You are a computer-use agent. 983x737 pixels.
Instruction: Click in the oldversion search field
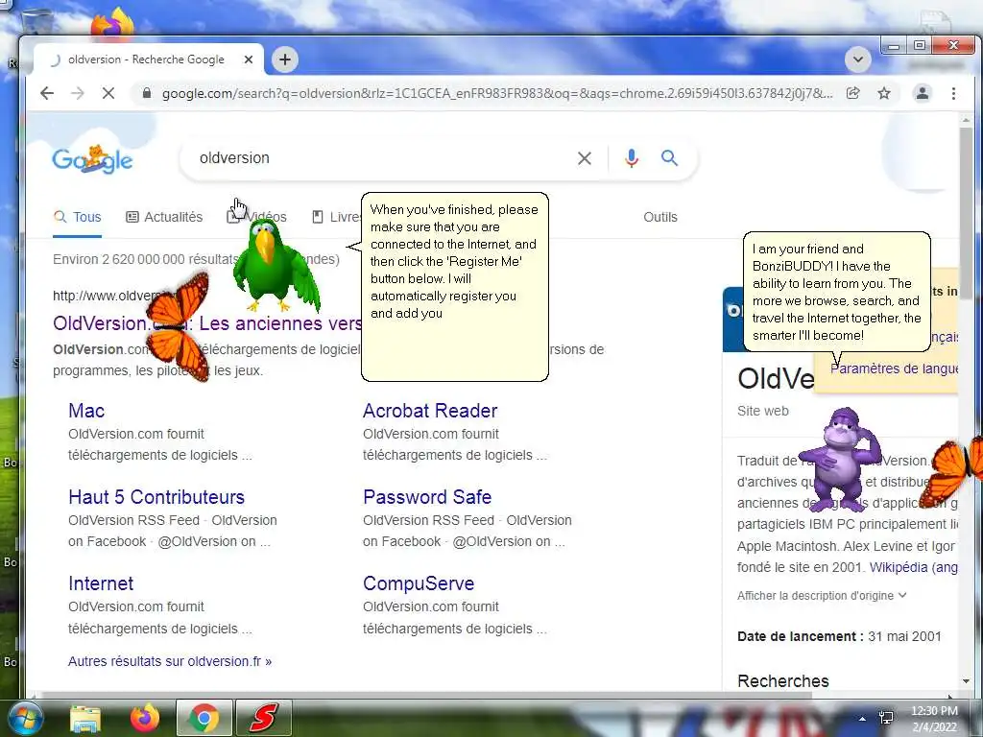(x=382, y=158)
